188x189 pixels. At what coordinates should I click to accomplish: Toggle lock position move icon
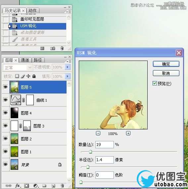[28, 76]
